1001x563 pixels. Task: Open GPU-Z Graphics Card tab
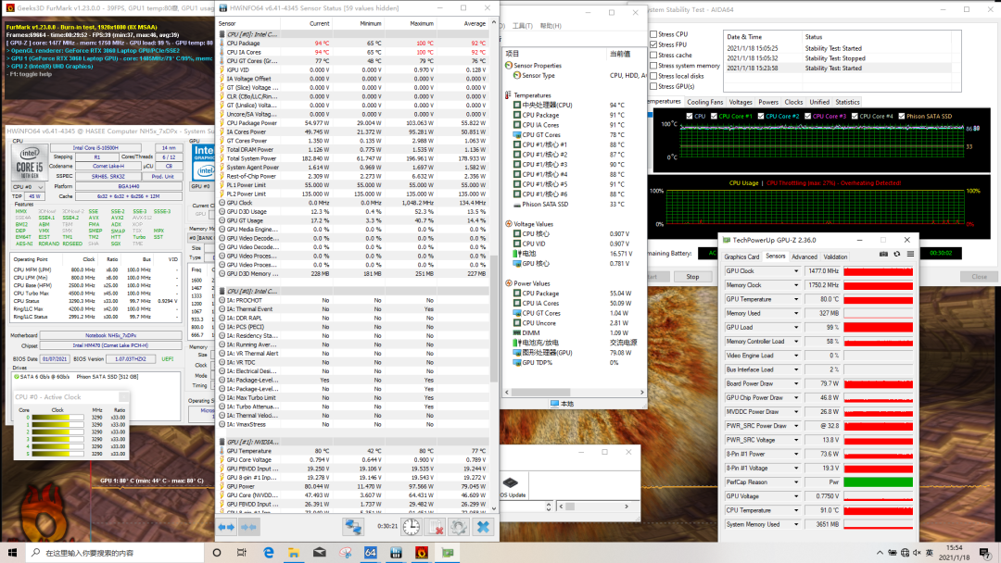pyautogui.click(x=741, y=256)
